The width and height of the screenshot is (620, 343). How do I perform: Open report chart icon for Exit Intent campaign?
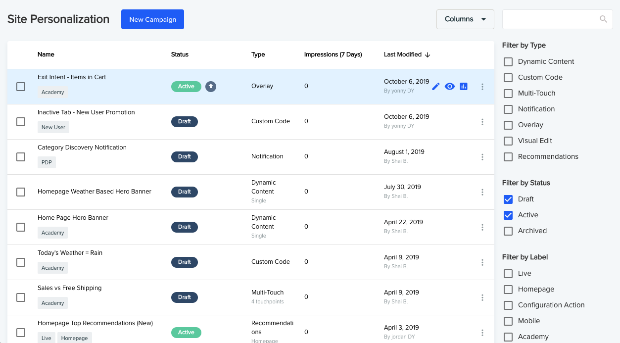click(464, 87)
